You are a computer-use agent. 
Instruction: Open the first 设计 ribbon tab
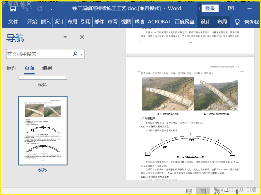[59, 22]
